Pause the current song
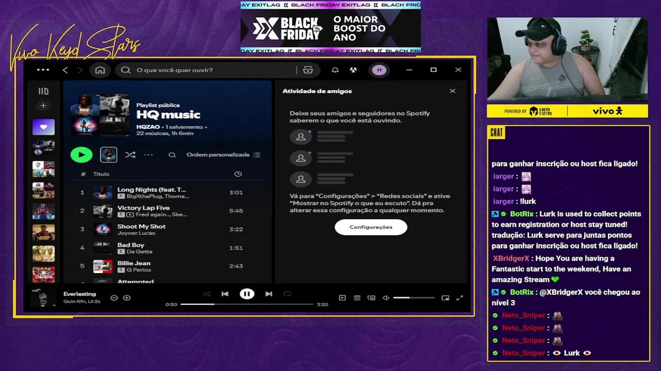The width and height of the screenshot is (661, 371). click(247, 294)
